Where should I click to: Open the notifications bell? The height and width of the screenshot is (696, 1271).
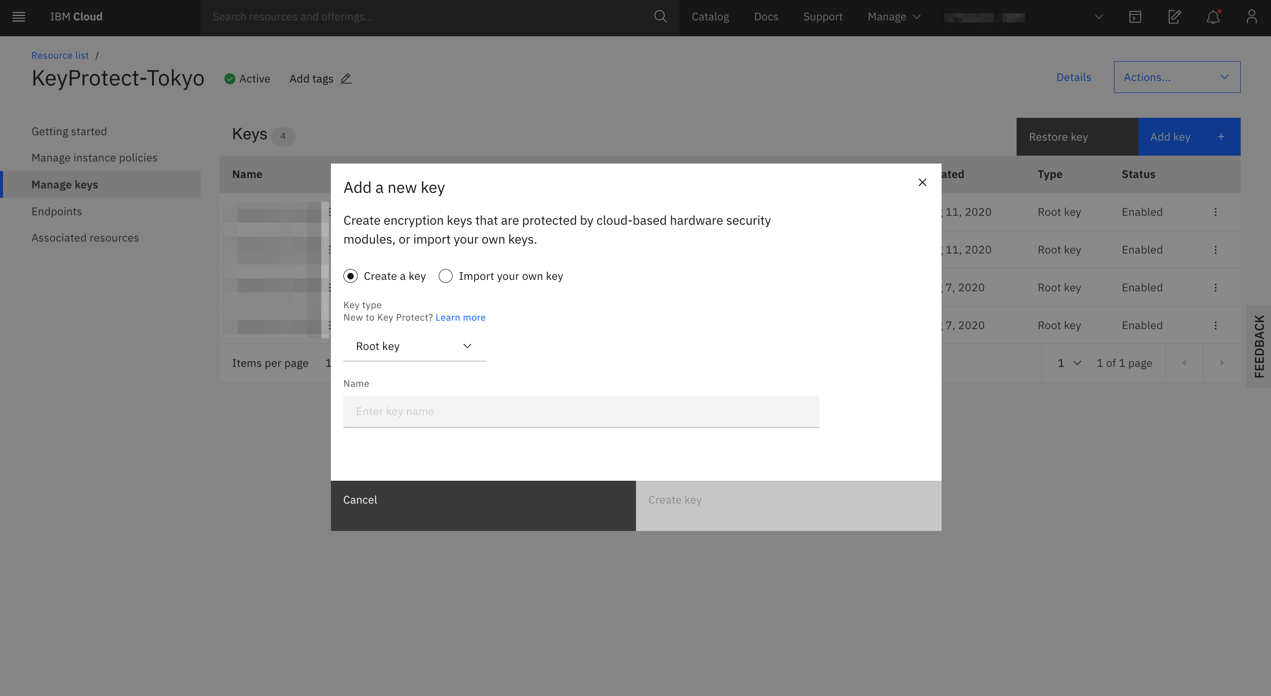click(1213, 17)
